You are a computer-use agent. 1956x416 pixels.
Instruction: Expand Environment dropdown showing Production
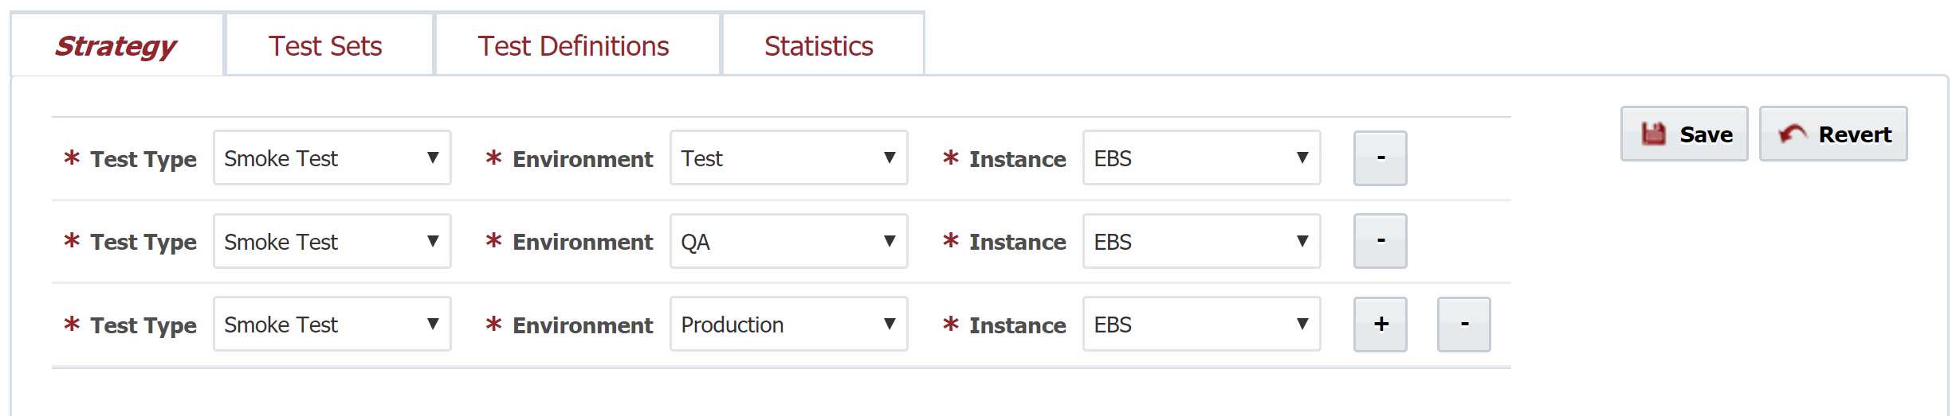click(789, 325)
